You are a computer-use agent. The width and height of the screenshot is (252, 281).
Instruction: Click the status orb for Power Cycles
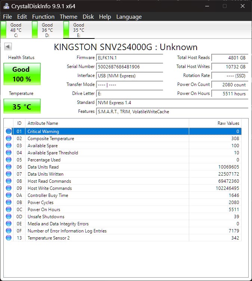[9, 202]
